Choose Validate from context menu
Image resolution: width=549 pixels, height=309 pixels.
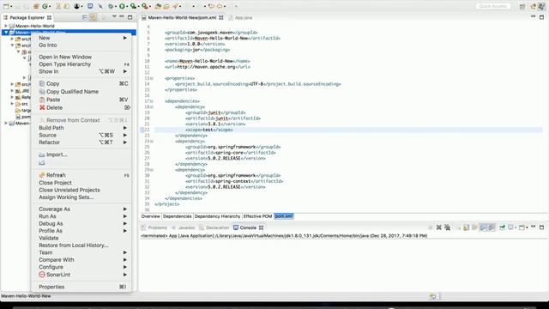[x=81, y=238]
